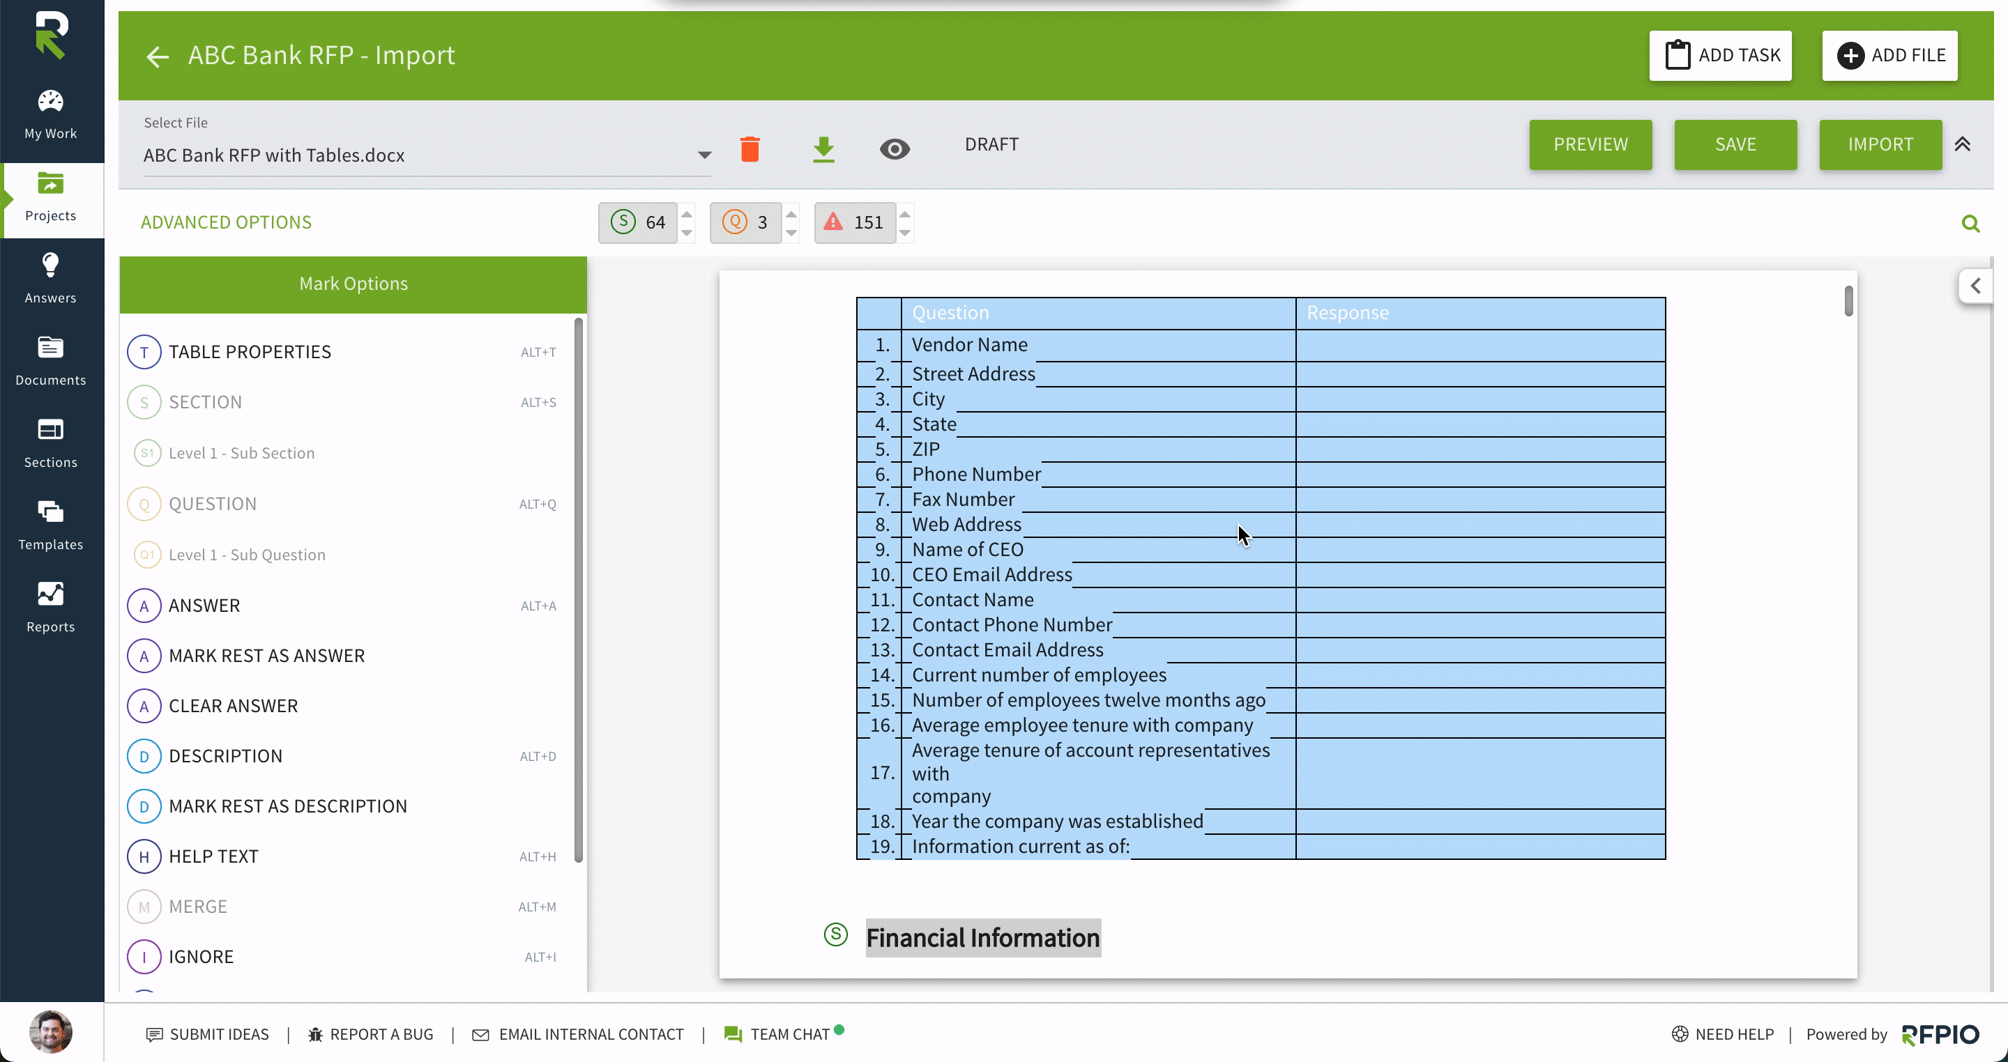Click ADD FILE button
The image size is (2008, 1062).
point(1889,55)
